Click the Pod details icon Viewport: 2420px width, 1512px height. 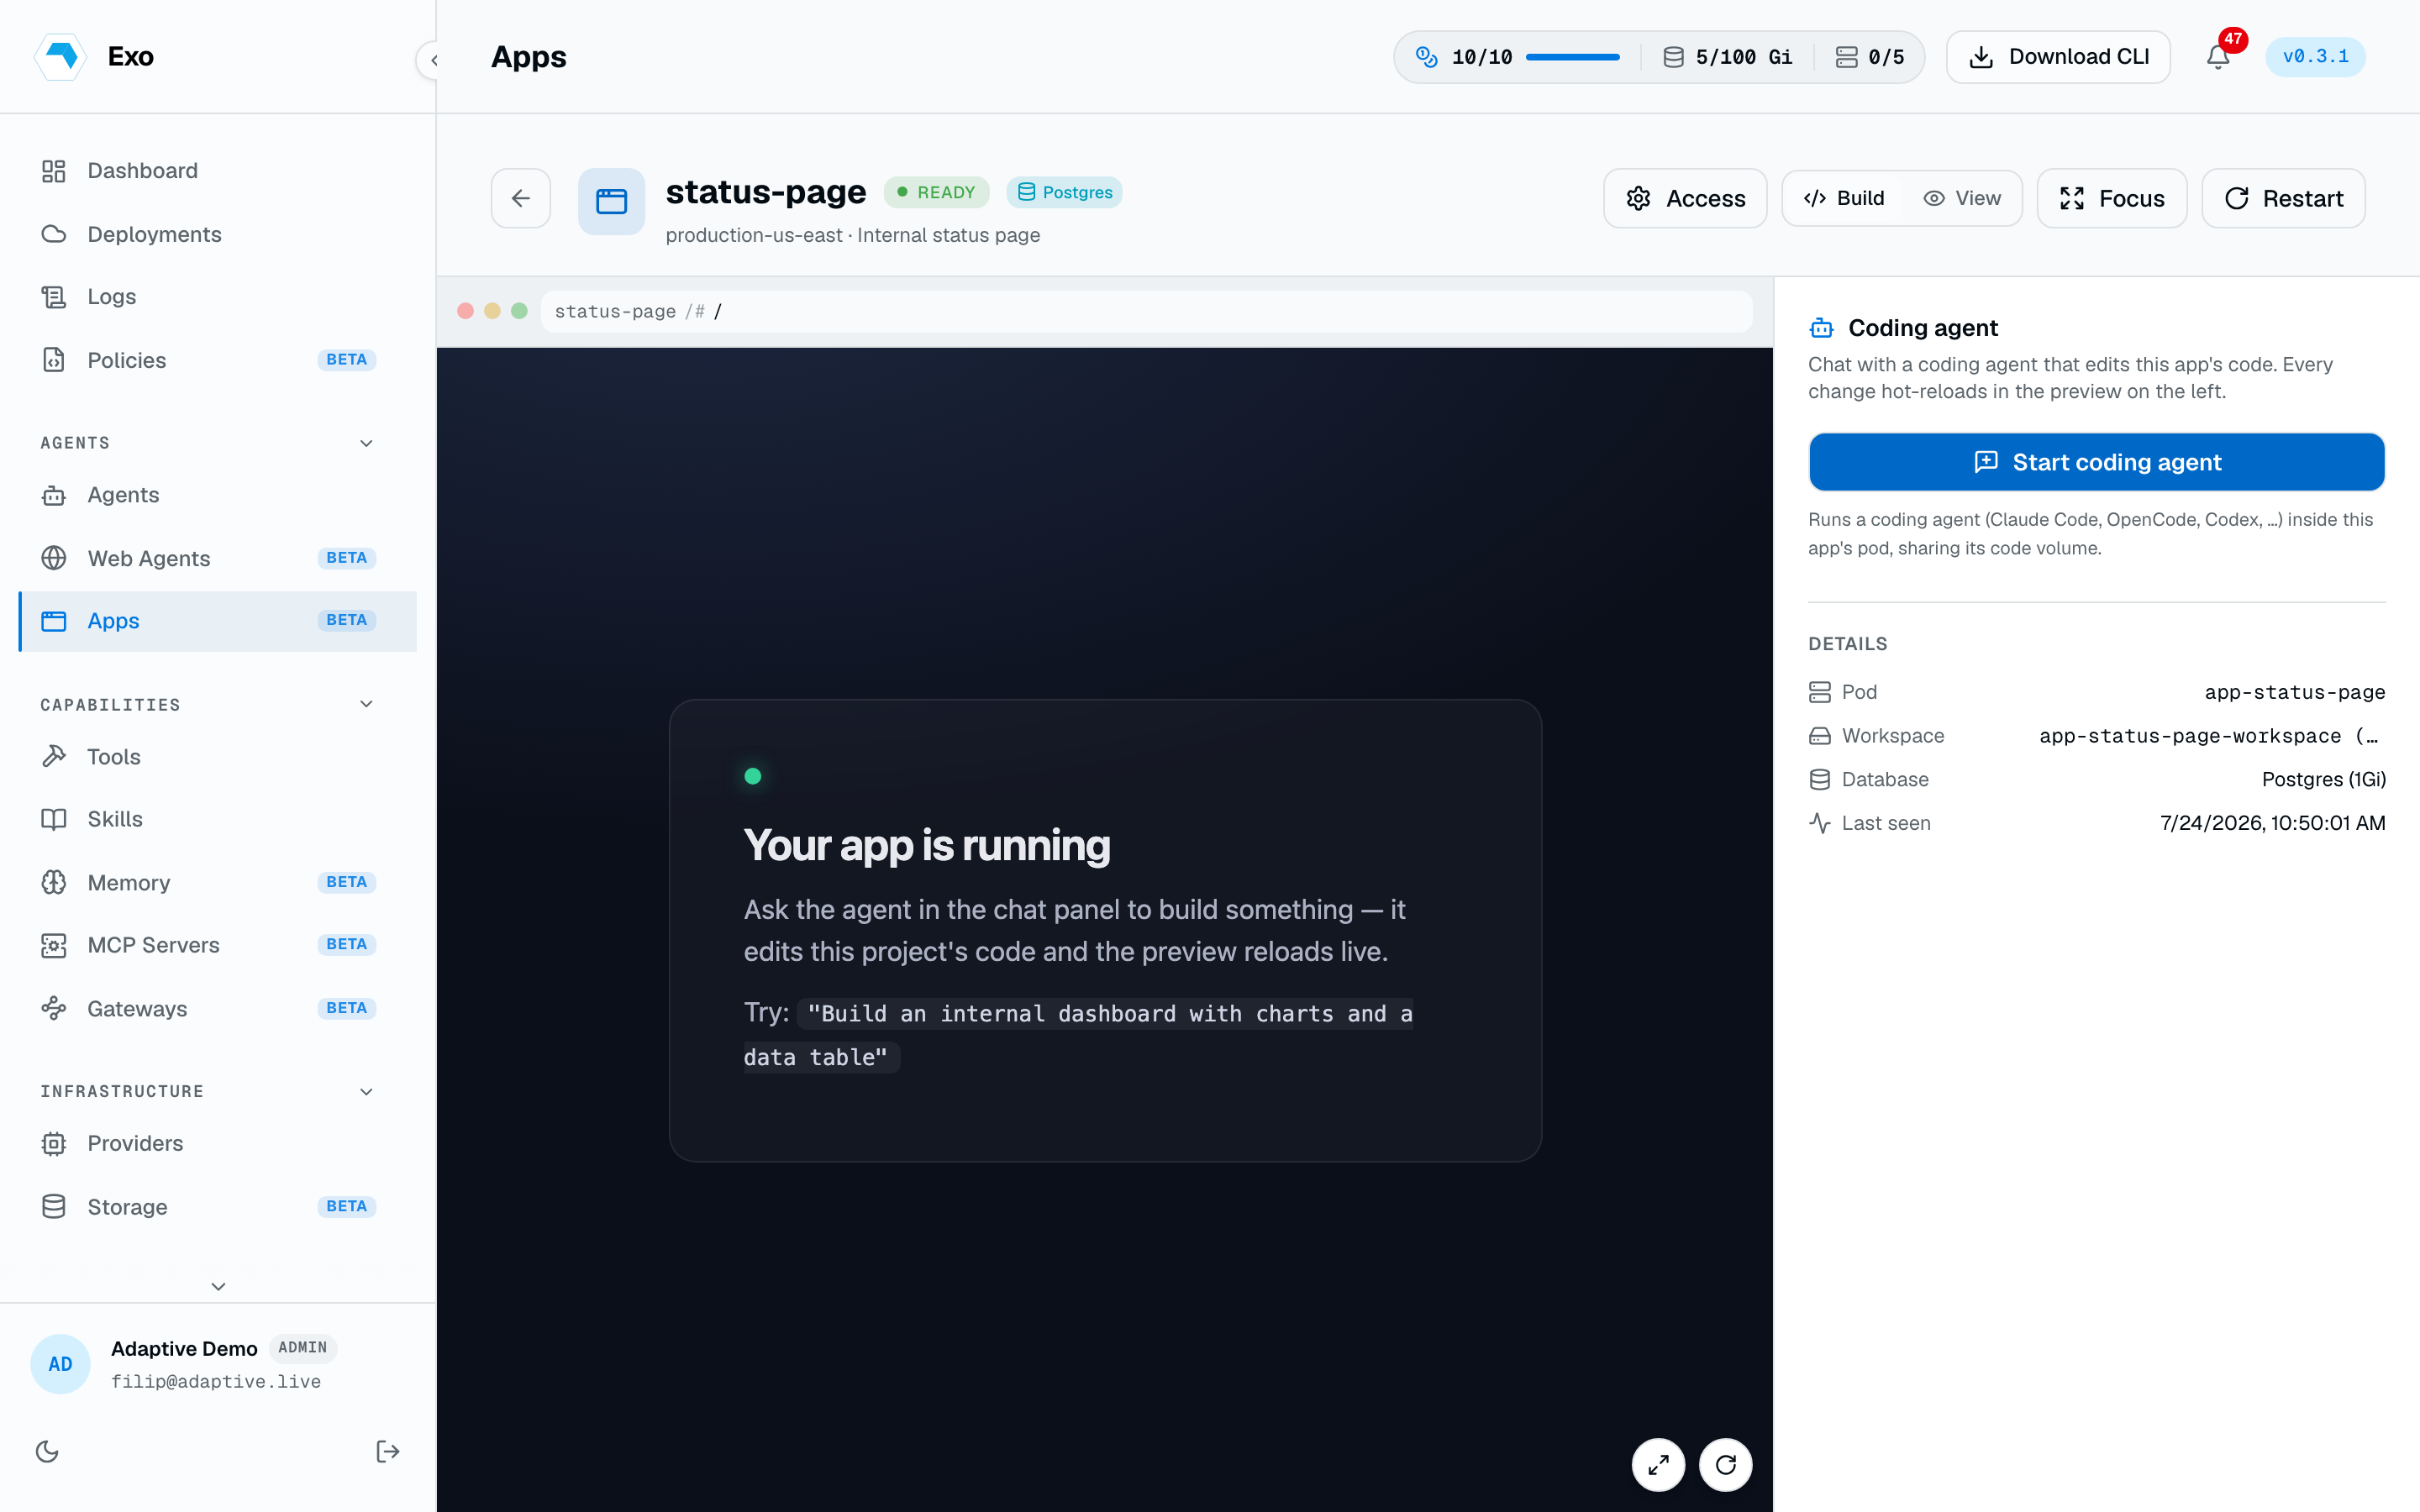point(1820,692)
